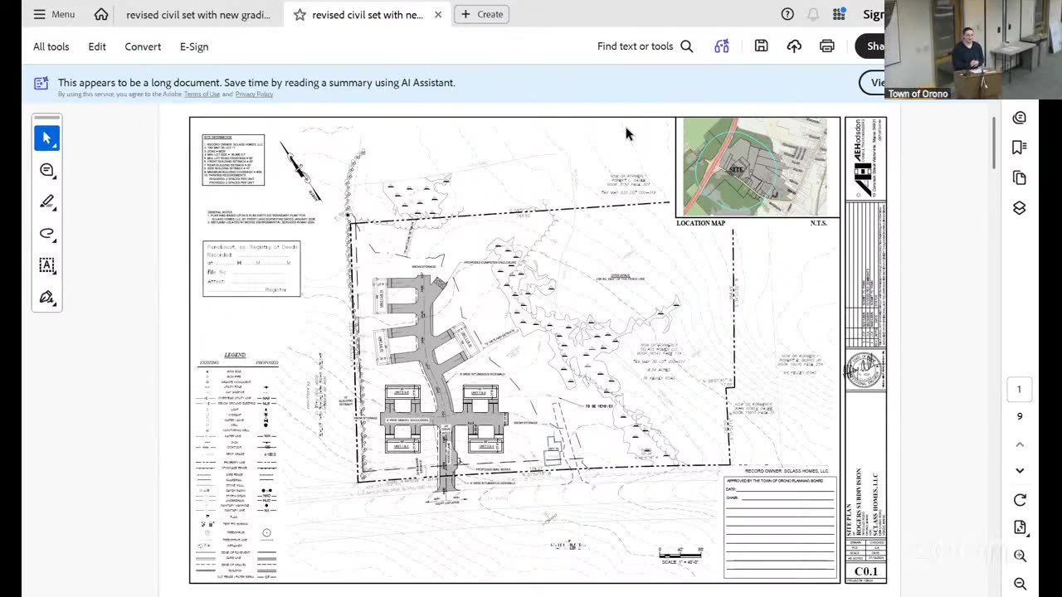Open All tools menu
The width and height of the screenshot is (1062, 597).
[51, 46]
